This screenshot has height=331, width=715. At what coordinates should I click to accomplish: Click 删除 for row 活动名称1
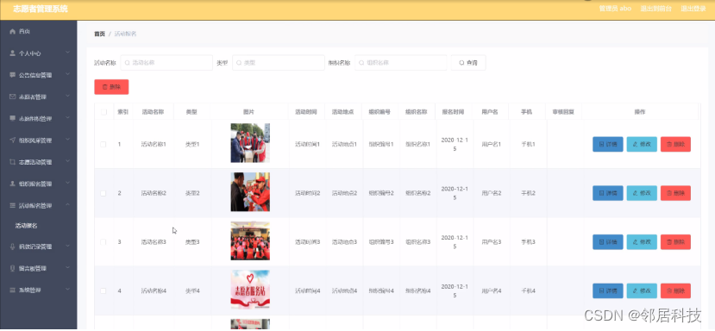676,144
